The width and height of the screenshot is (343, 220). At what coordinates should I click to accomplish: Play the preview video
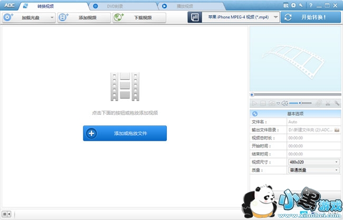pos(254,103)
